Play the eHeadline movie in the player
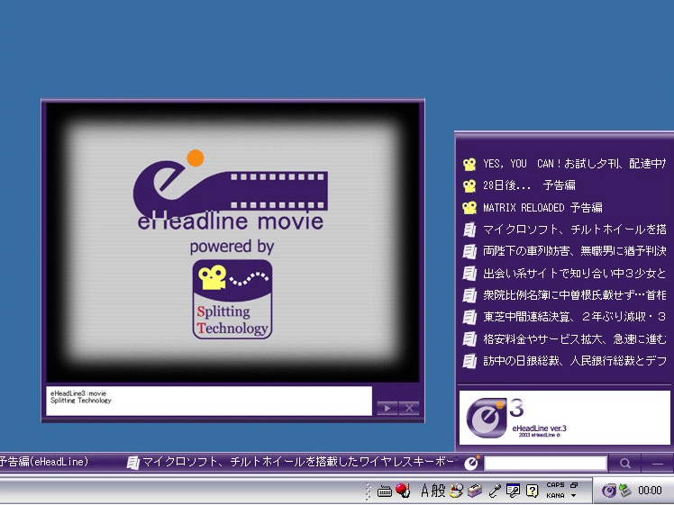 coord(387,408)
